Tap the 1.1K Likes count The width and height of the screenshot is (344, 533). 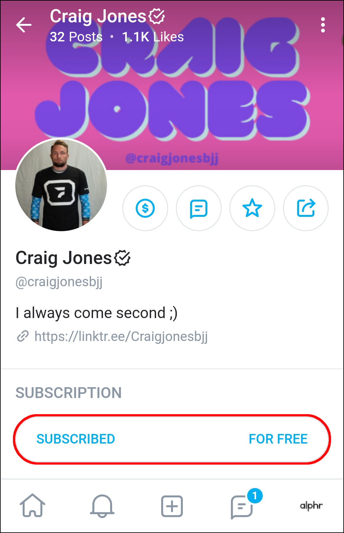[153, 37]
